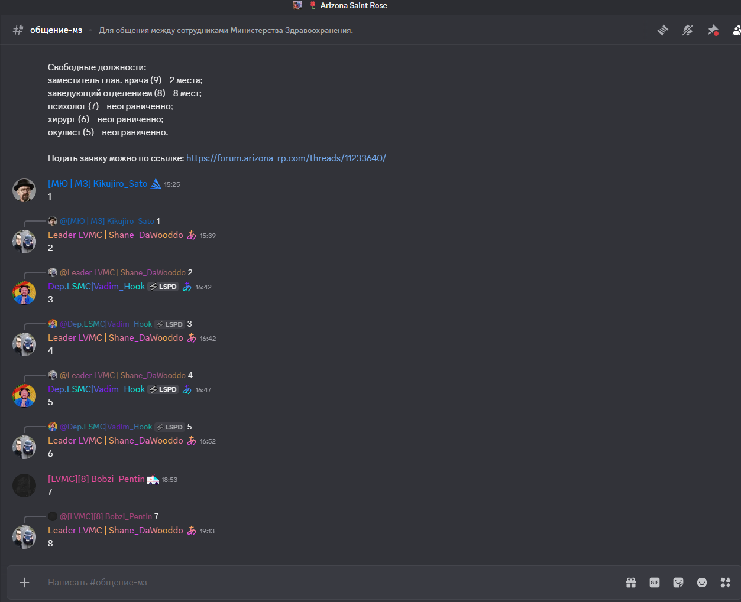Image resolution: width=741 pixels, height=602 pixels.
Task: Click channel name общение-мз in header
Action: tap(56, 30)
